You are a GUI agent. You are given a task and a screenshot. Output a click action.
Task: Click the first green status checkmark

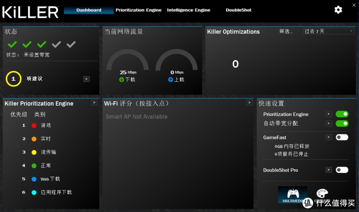coord(12,44)
